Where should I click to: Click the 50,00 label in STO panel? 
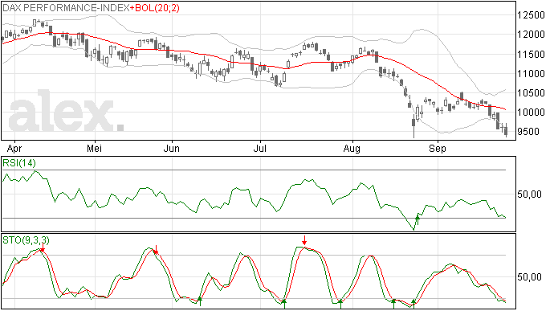point(529,277)
